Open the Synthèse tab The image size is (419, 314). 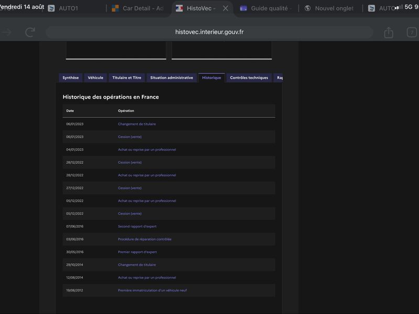pos(71,77)
